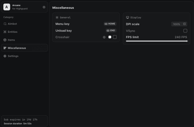The height and width of the screenshot is (127, 194).
Task: Click the icon inside DPI scale box
Action: pos(184,24)
